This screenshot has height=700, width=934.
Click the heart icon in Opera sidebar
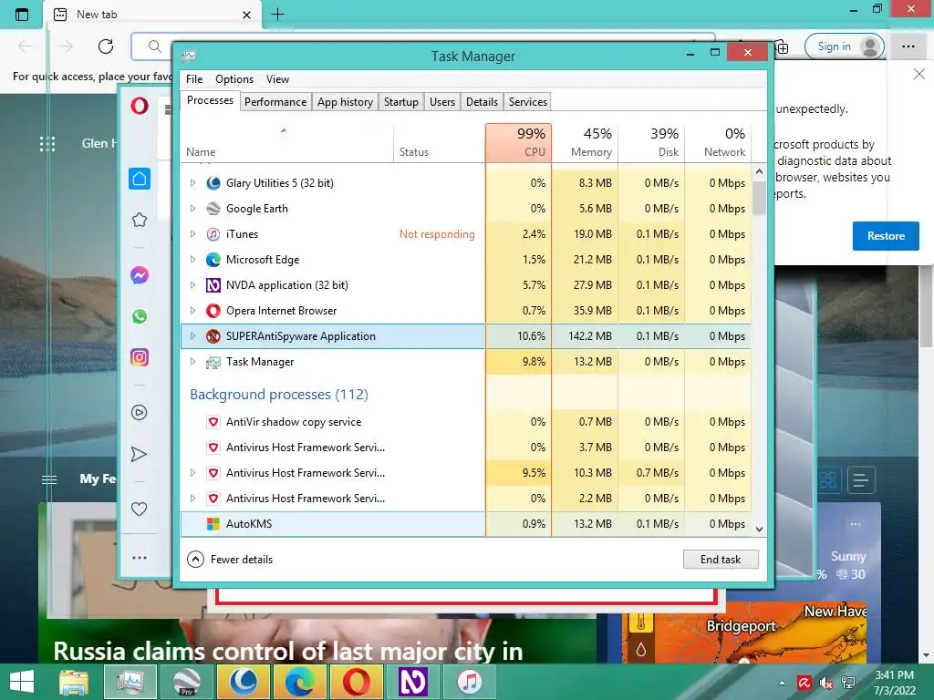(139, 509)
